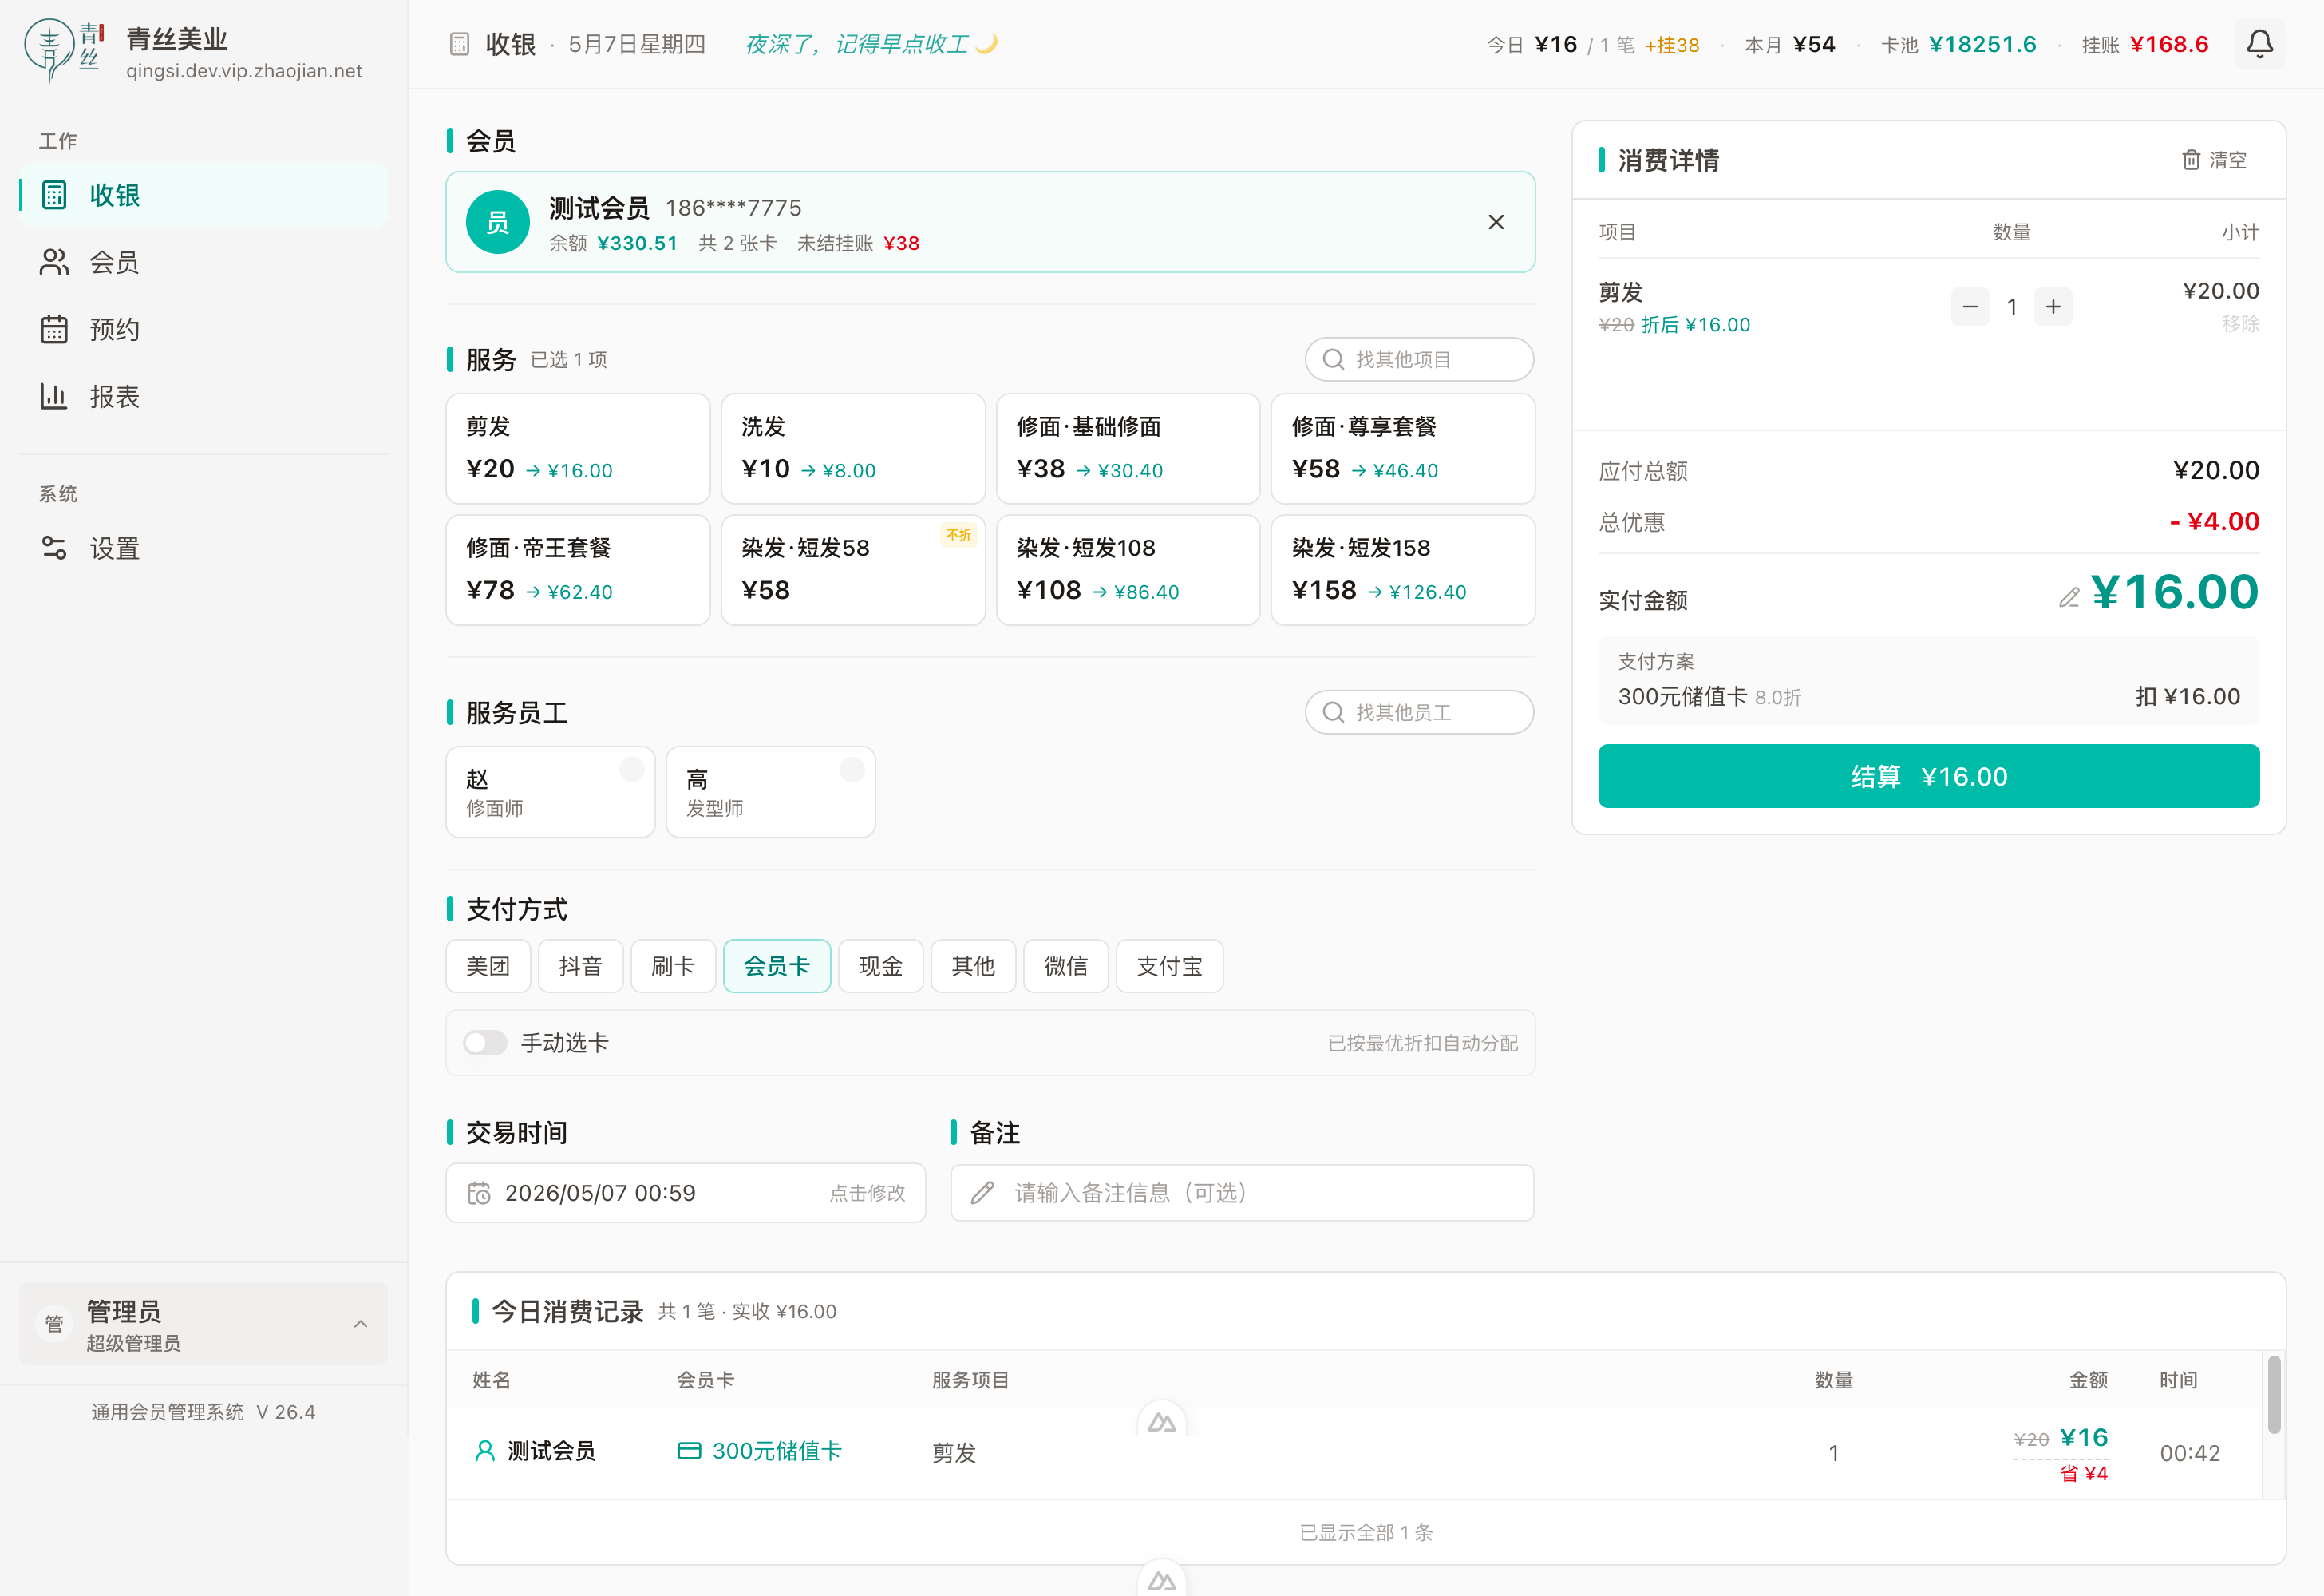Add 洗发 service card
The width and height of the screenshot is (2324, 1596).
(853, 448)
